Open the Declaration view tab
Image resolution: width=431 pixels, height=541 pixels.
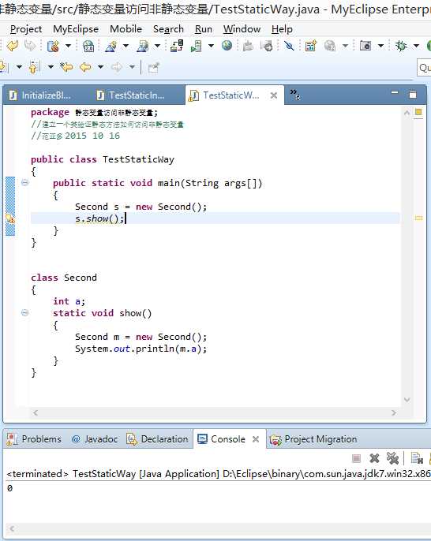coord(158,438)
